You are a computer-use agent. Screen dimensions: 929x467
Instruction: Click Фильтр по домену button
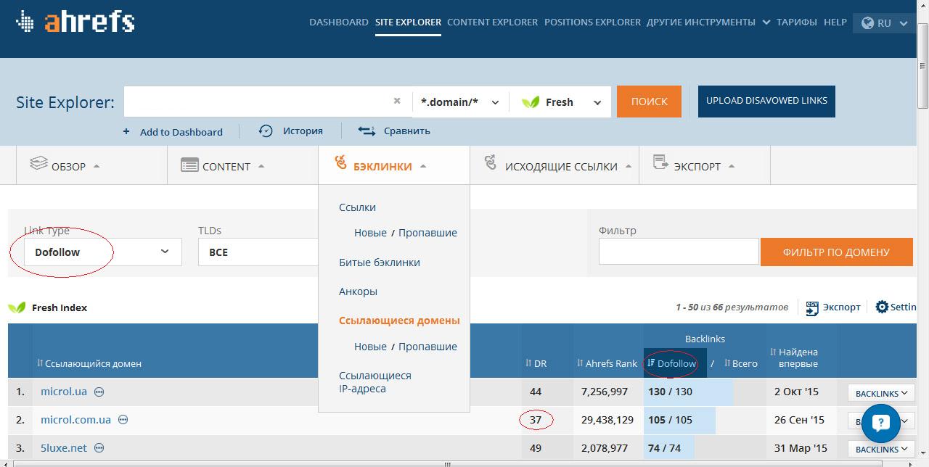click(836, 252)
